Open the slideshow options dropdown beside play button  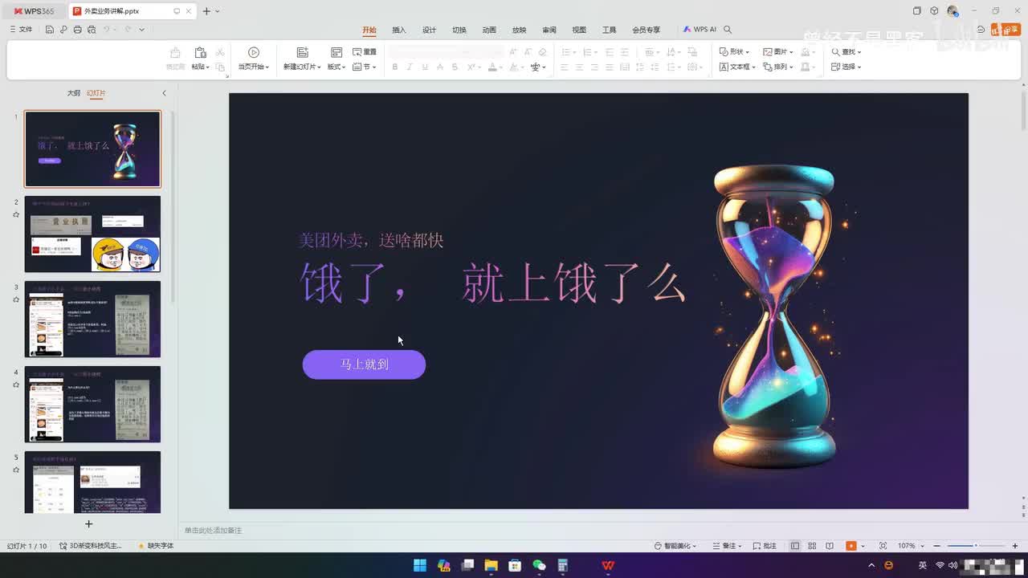click(x=863, y=546)
